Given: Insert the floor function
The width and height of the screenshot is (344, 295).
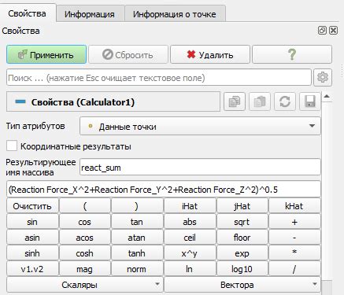Looking at the screenshot, I should tap(242, 238).
